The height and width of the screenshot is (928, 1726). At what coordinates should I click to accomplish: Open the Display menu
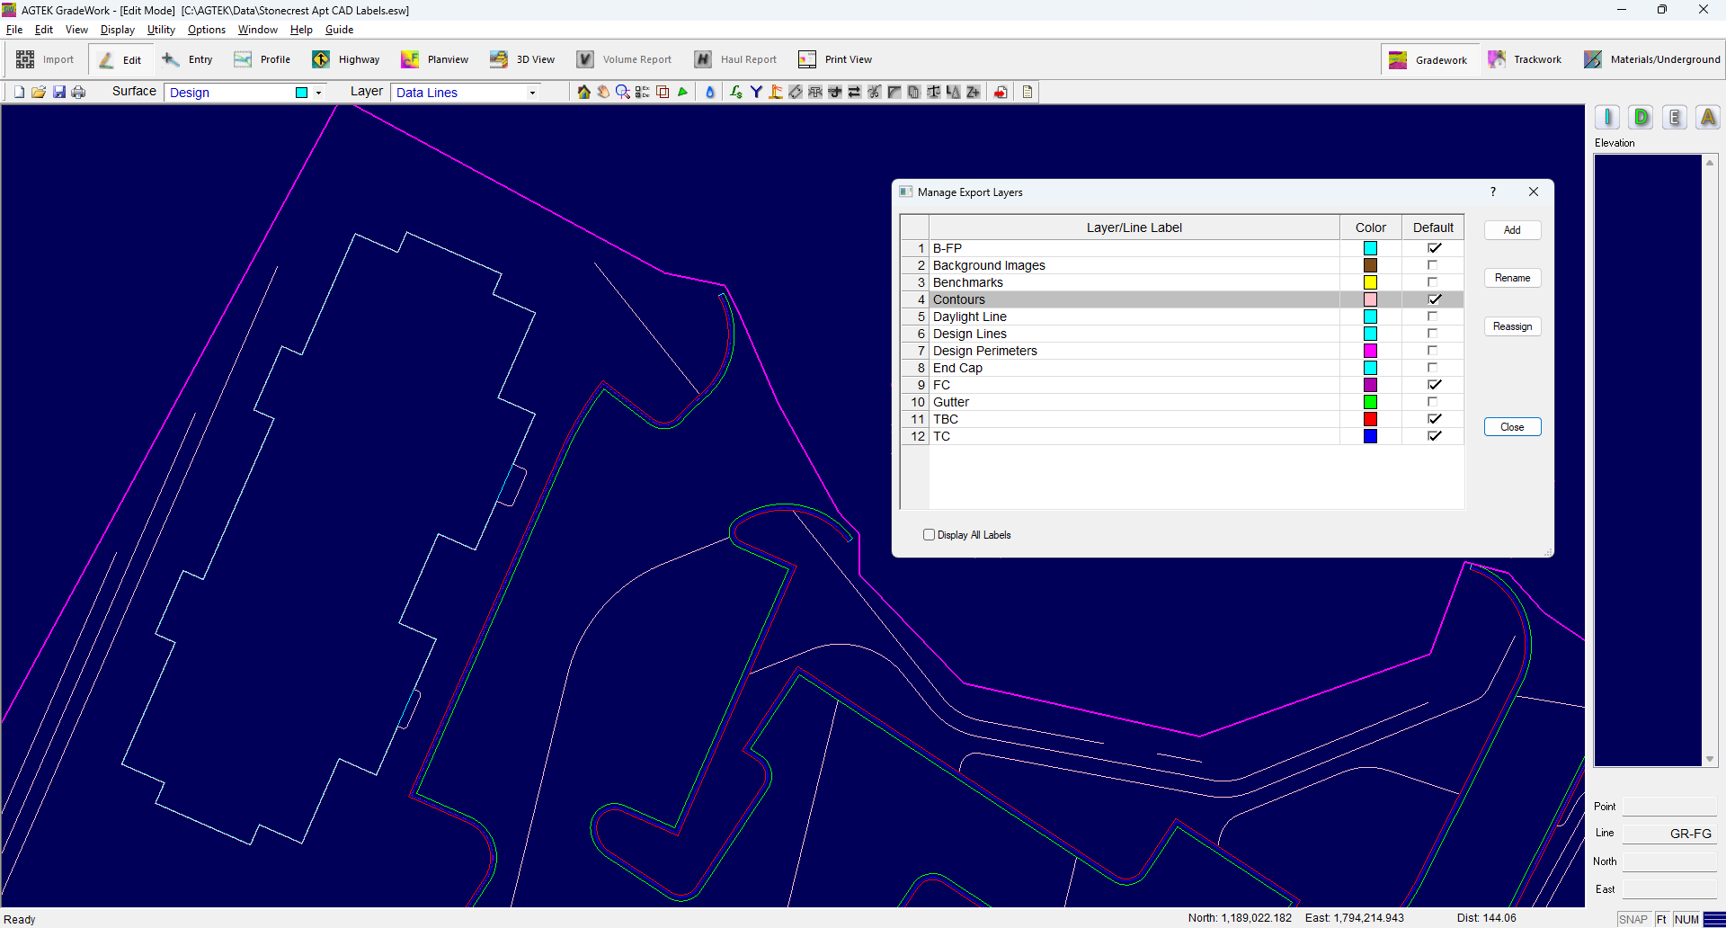117,30
